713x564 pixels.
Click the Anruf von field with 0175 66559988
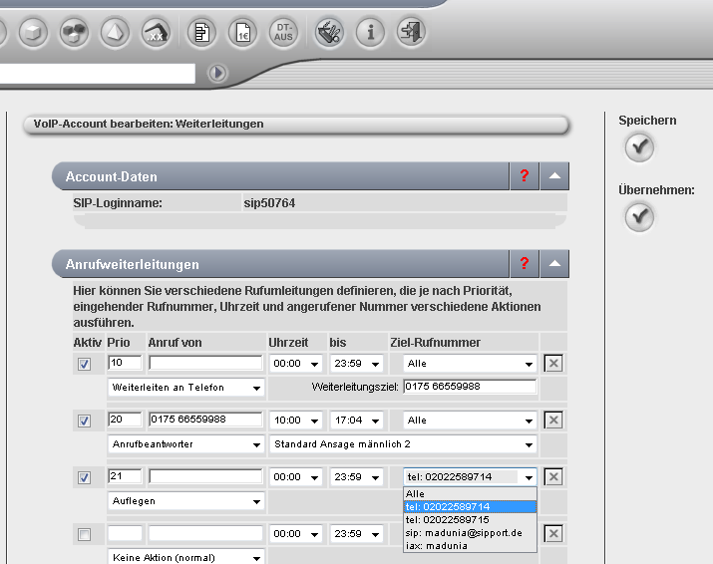click(205, 420)
